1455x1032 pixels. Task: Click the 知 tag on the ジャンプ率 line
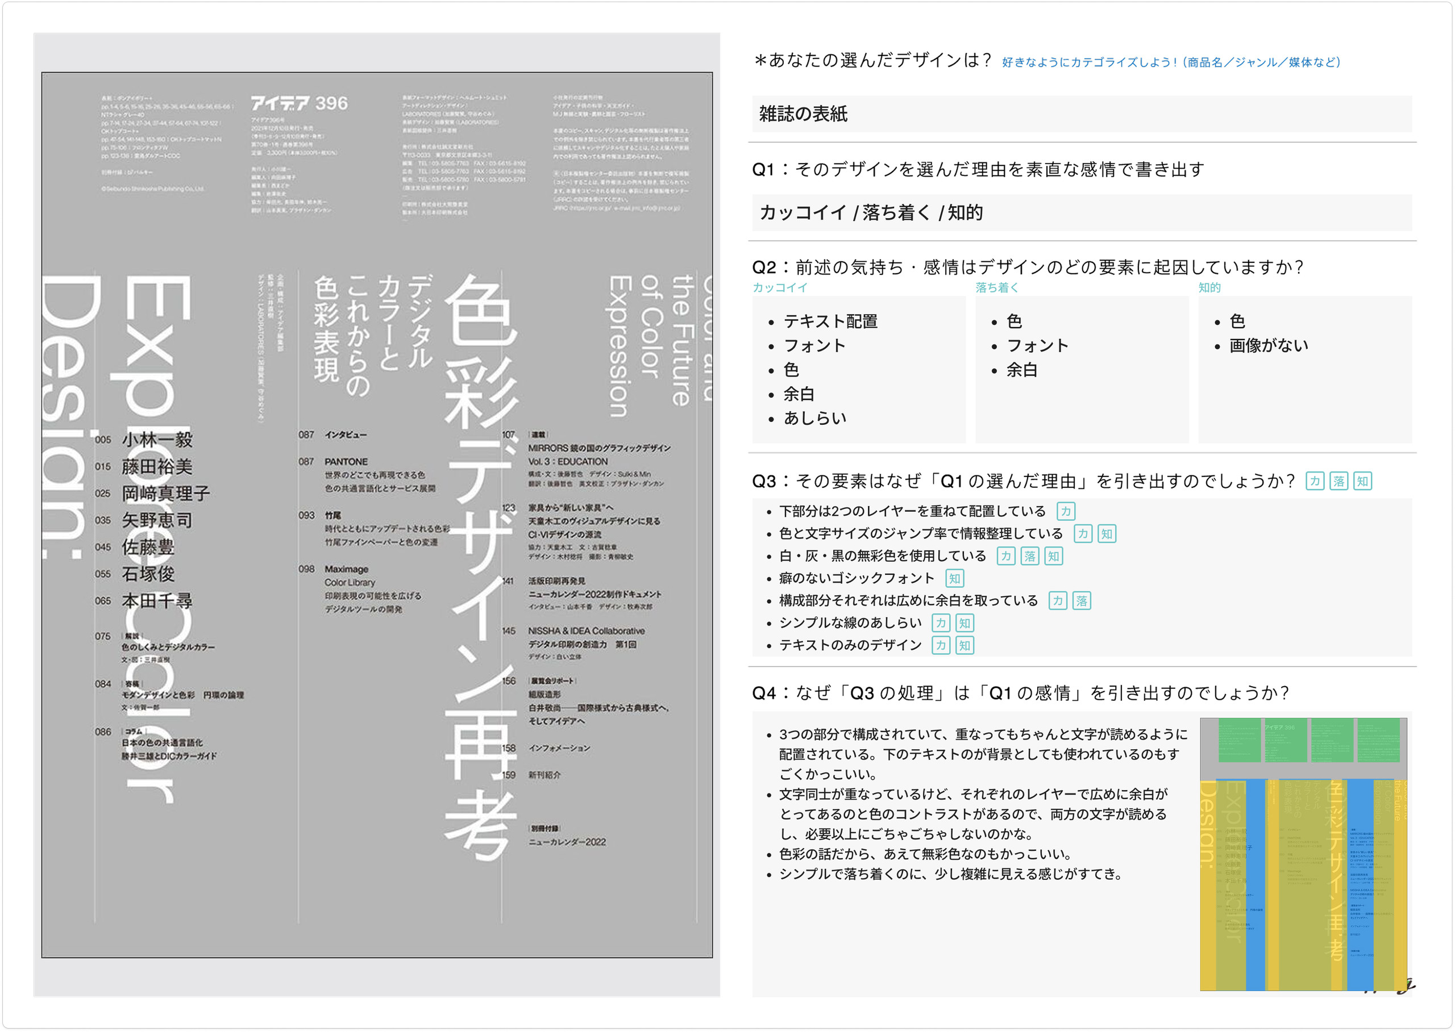[1107, 534]
